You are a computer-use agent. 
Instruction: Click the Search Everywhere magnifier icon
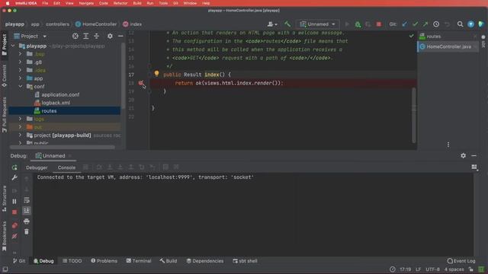460,24
